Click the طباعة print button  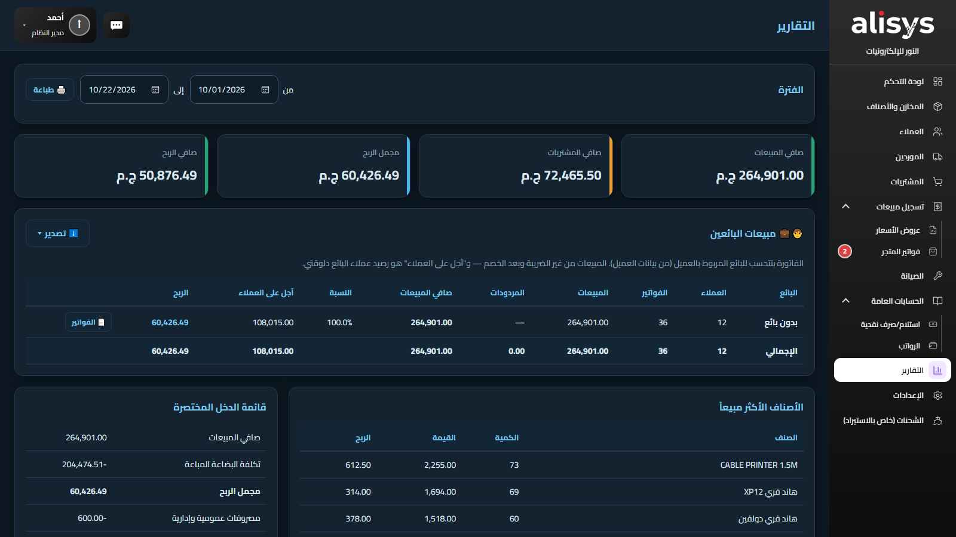[50, 89]
